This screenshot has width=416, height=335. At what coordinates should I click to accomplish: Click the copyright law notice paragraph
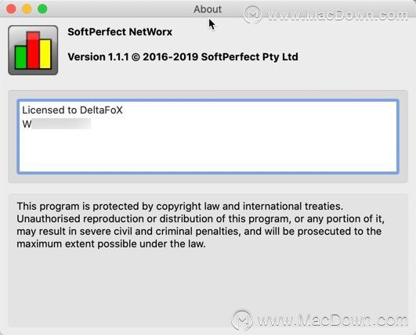201,225
